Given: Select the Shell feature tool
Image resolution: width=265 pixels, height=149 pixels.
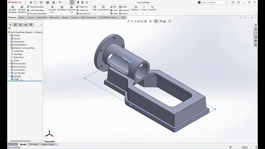Looking at the screenshot, I should coord(114,14).
